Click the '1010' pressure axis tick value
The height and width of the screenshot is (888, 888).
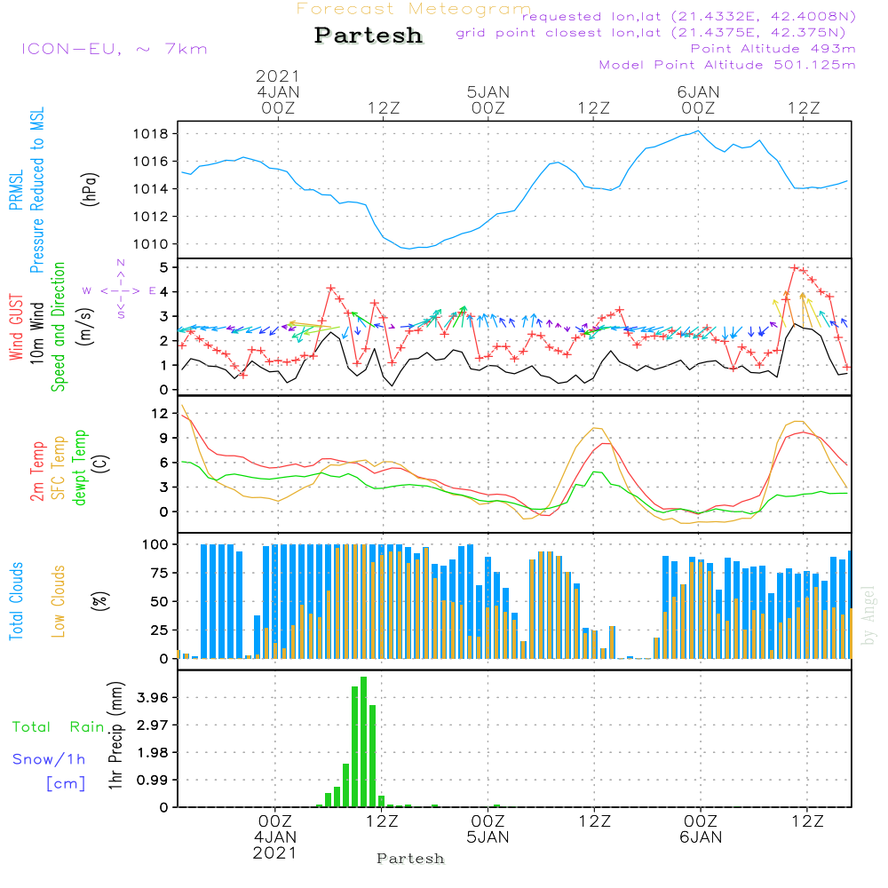(151, 244)
